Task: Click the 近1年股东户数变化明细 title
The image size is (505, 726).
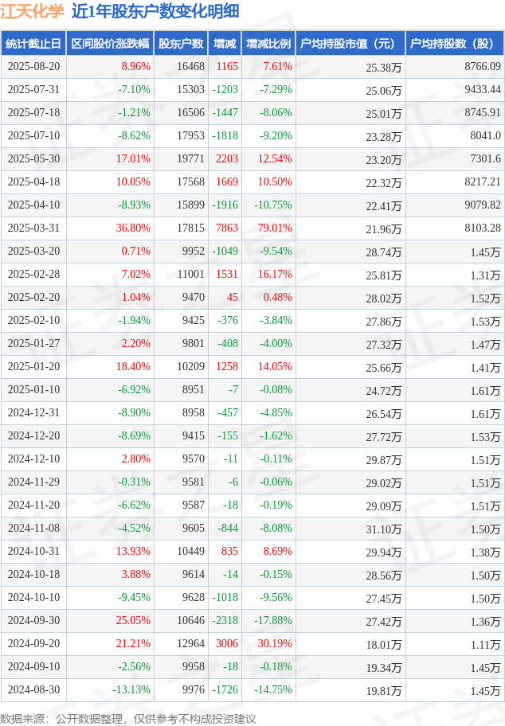Action: [x=155, y=11]
